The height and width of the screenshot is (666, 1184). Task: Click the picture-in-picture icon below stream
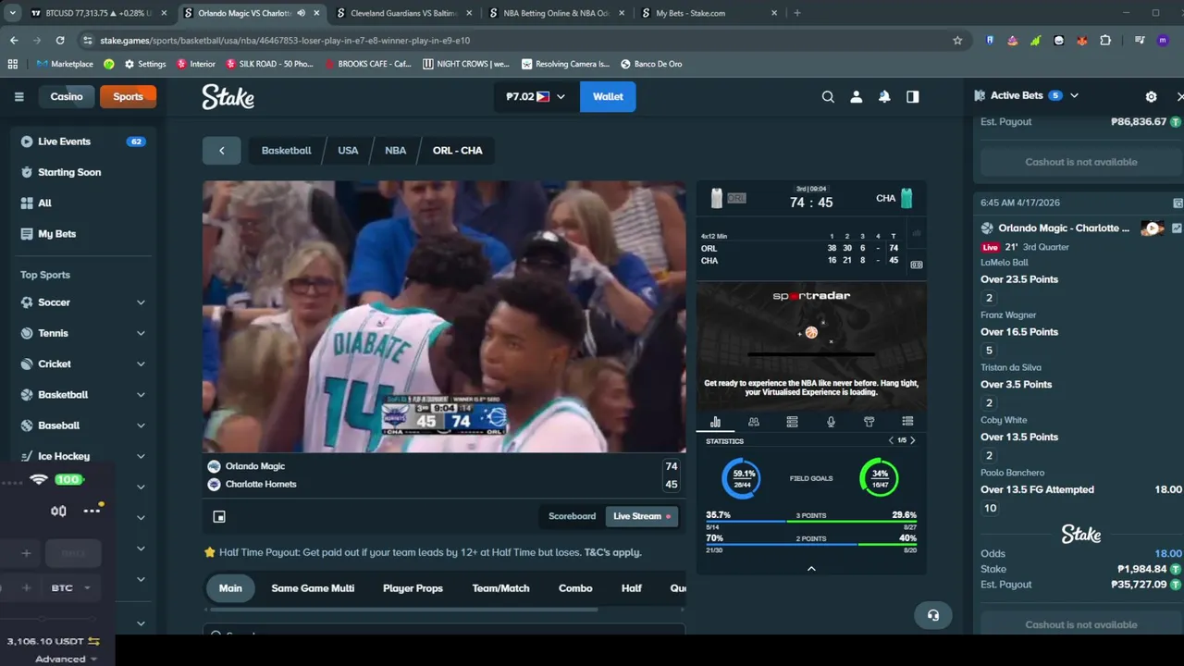coord(219,516)
